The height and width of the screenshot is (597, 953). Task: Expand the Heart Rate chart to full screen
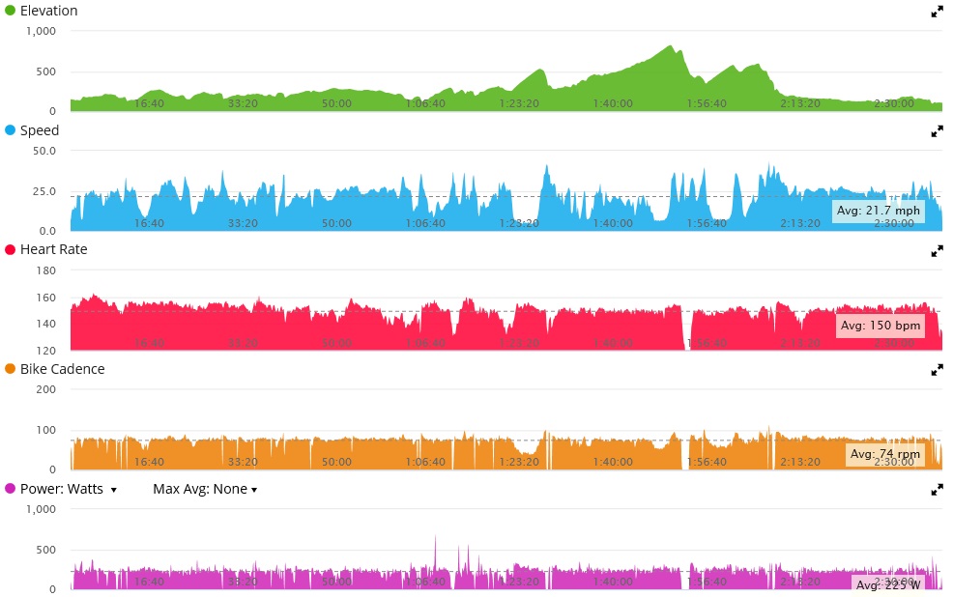[937, 251]
